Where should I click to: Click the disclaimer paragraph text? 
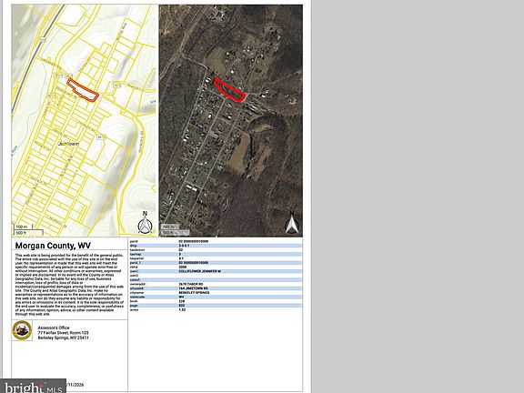[69, 285]
